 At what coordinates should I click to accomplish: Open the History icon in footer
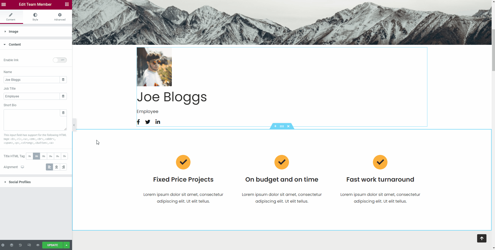20,245
